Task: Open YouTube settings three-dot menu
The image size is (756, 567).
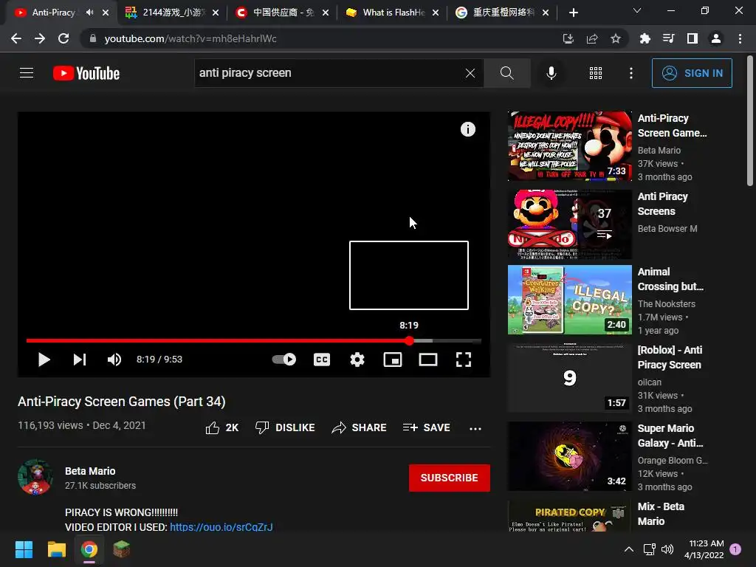Action: [x=631, y=73]
